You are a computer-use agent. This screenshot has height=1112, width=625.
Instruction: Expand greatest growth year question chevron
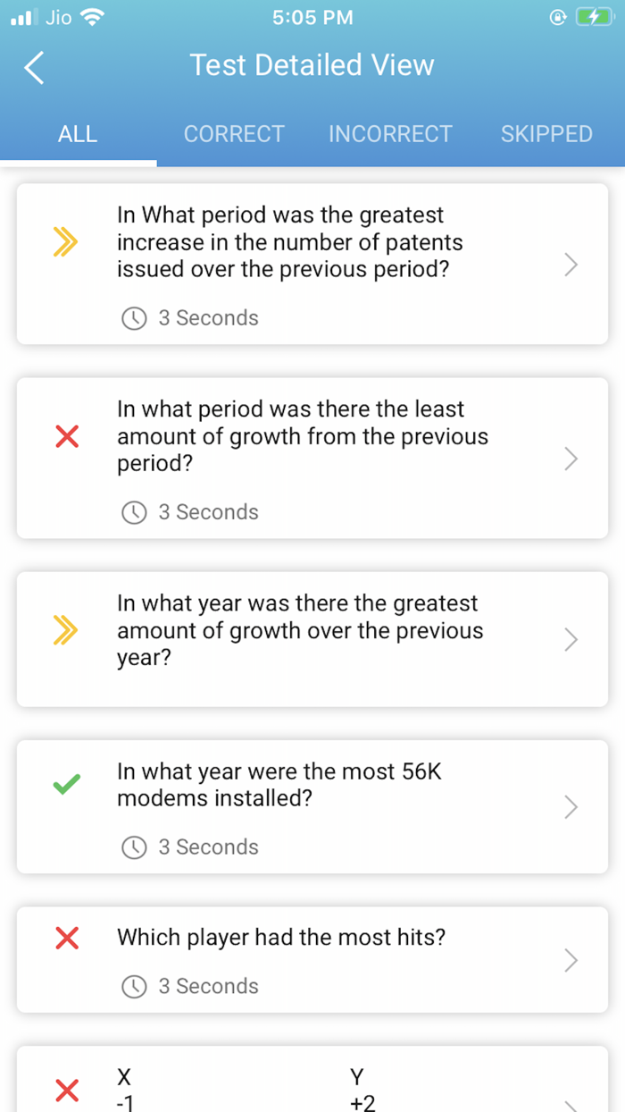pyautogui.click(x=571, y=640)
